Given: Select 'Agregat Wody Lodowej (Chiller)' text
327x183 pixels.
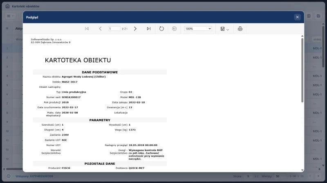Looking at the screenshot, I should pyautogui.click(x=84, y=77).
